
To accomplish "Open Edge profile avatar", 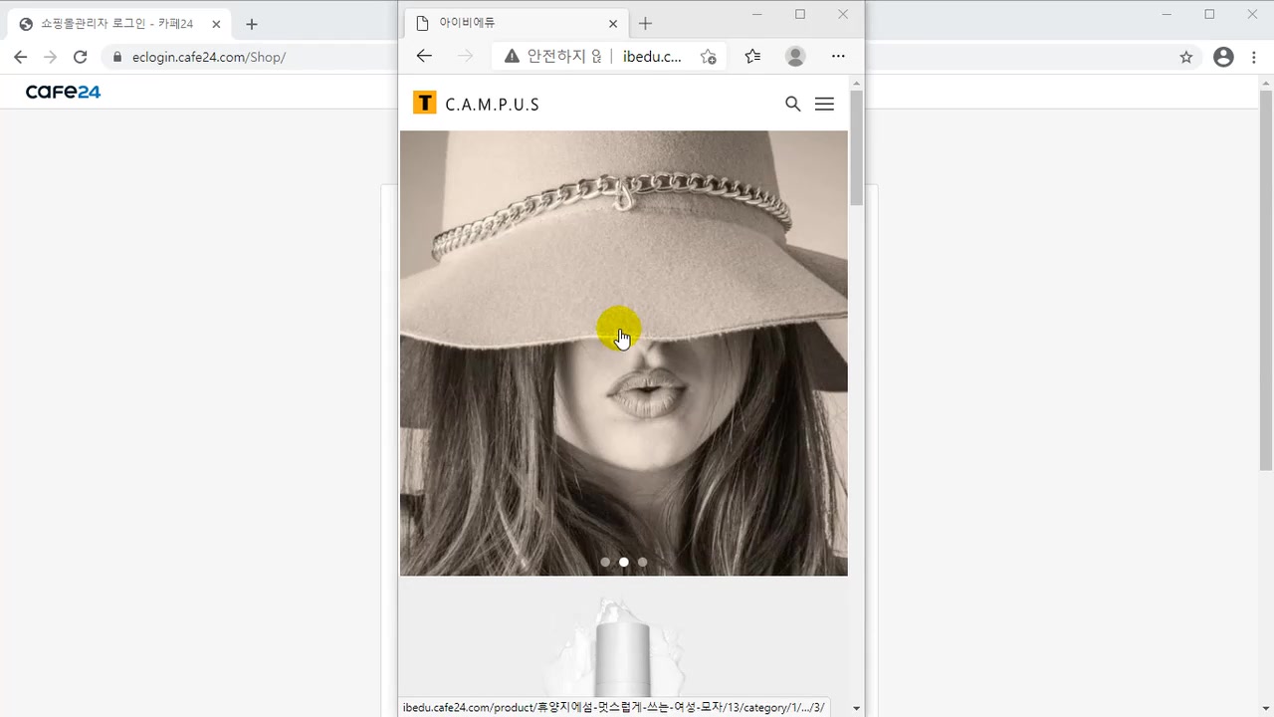I will tap(795, 57).
